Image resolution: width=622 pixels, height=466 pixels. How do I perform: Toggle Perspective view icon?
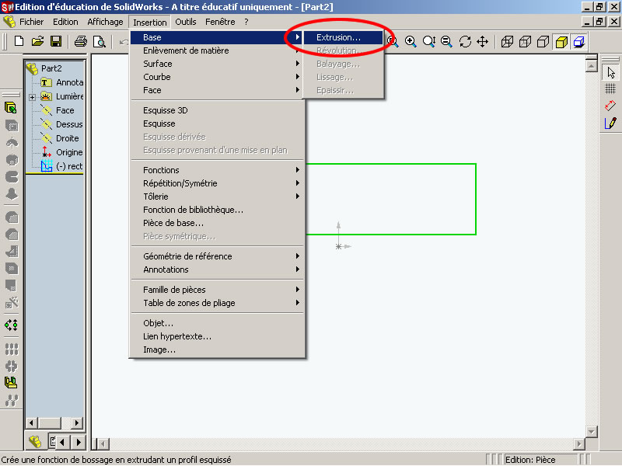(579, 42)
